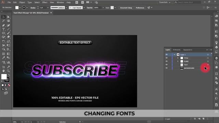Switch to the Appearance tab
This screenshot has height=123, width=219.
(x=188, y=50)
